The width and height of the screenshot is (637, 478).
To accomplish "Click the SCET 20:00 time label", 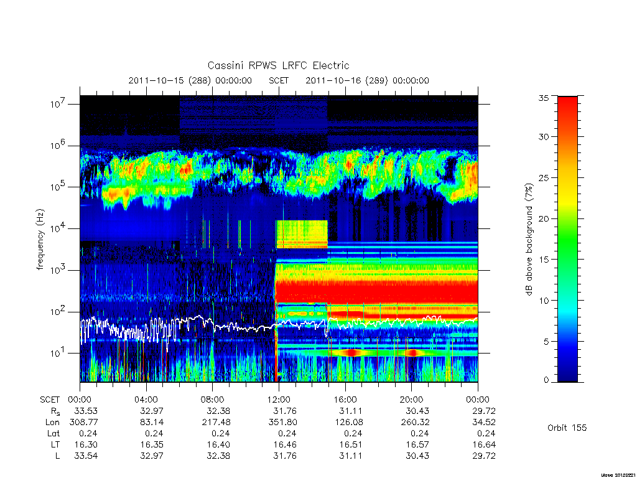I will 412,400.
